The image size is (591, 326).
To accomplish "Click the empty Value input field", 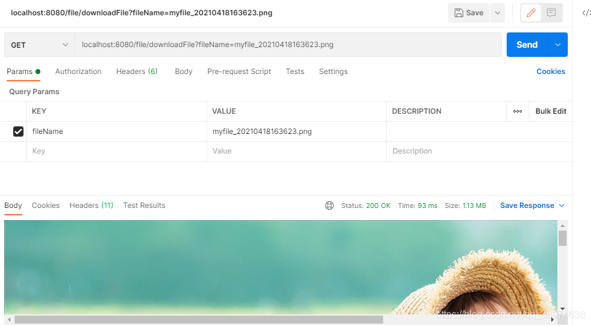I will (x=296, y=151).
